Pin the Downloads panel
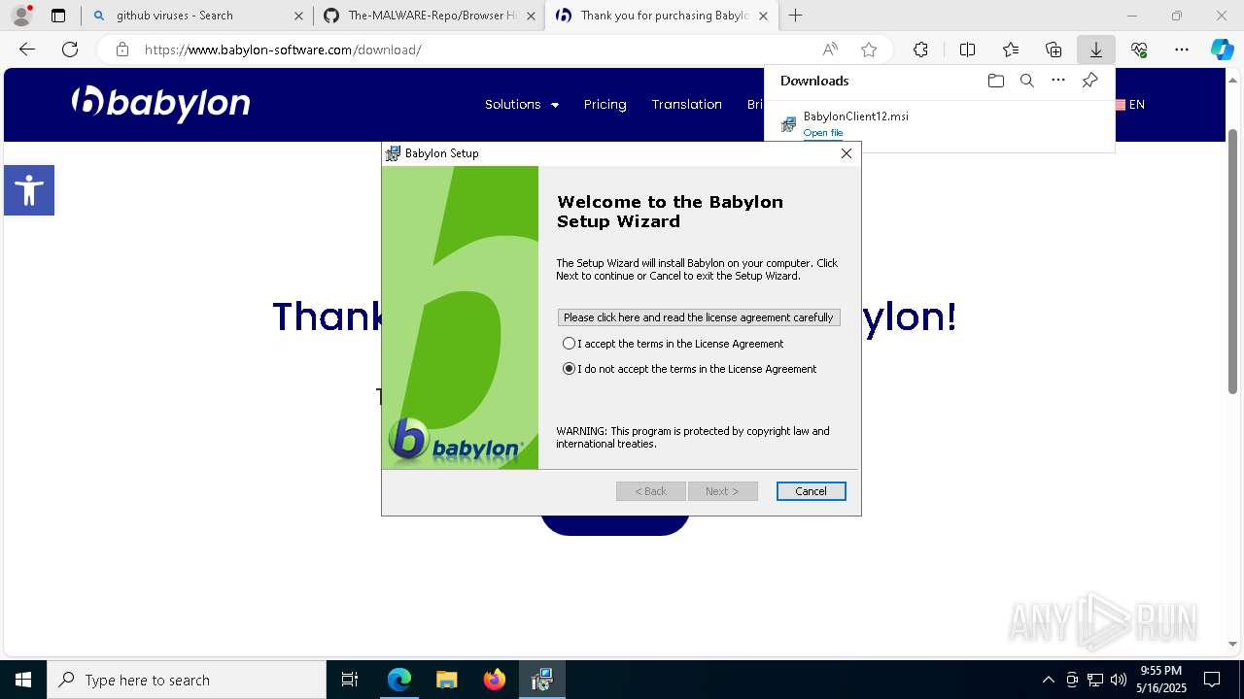Image resolution: width=1244 pixels, height=699 pixels. pyautogui.click(x=1089, y=81)
